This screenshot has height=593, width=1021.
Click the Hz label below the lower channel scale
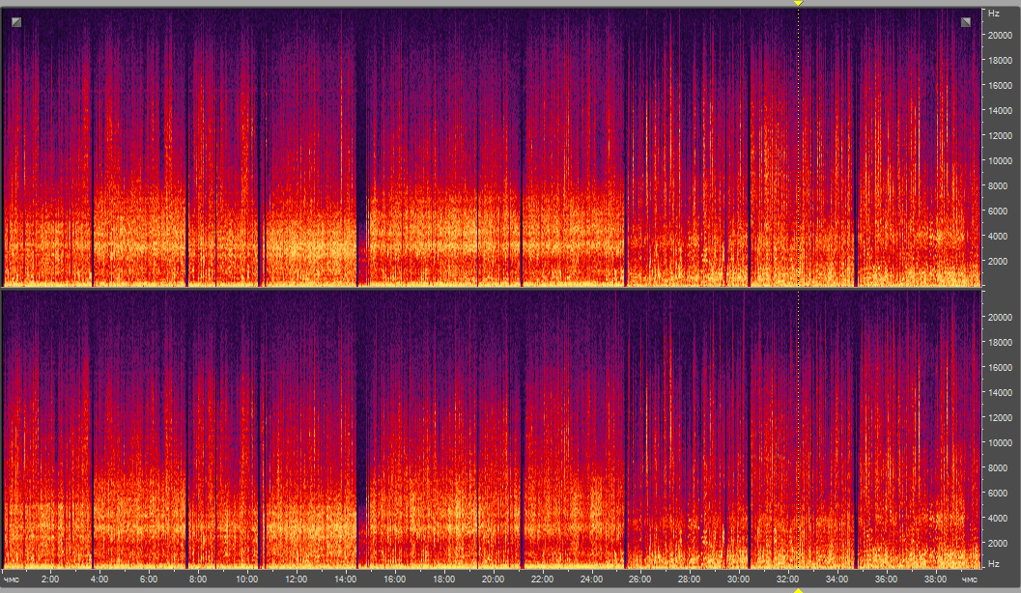pyautogui.click(x=994, y=564)
